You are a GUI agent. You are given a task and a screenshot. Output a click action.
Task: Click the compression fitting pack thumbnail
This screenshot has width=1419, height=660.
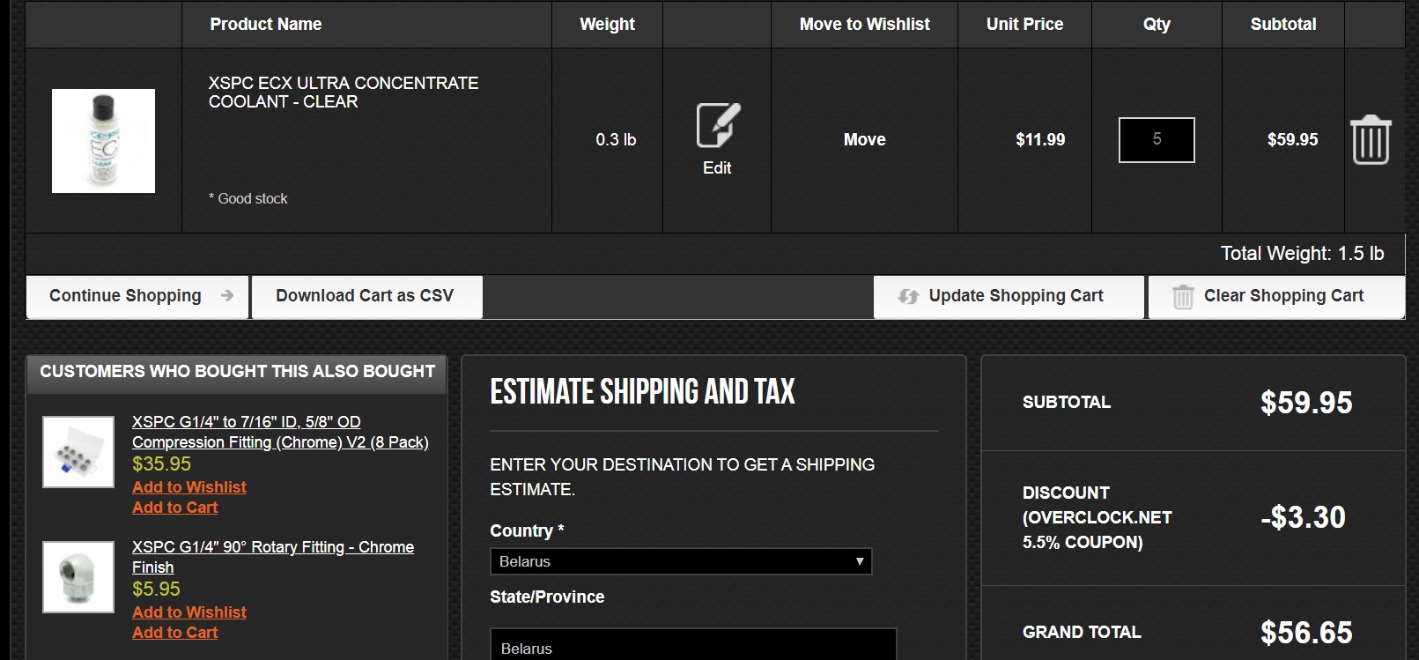point(78,452)
